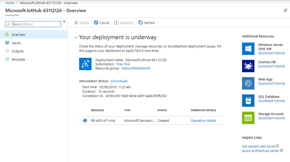The image size is (290, 162).
Task: View Operation details for BB-400-IoT-Hub
Action: (203, 120)
